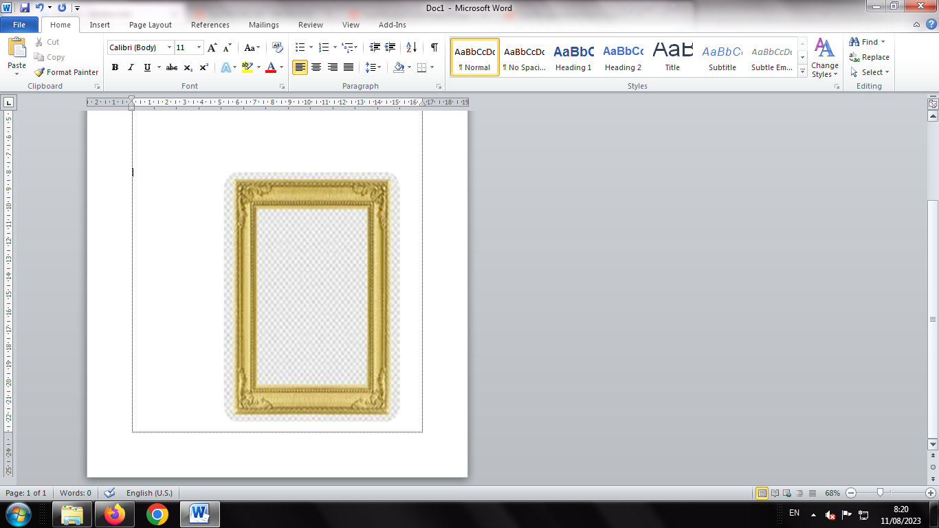Toggle Show/Hide paragraph marks
Image resolution: width=939 pixels, height=528 pixels.
click(x=434, y=47)
